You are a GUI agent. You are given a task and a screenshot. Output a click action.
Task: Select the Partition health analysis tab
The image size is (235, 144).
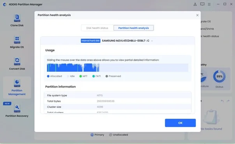pos(134,28)
